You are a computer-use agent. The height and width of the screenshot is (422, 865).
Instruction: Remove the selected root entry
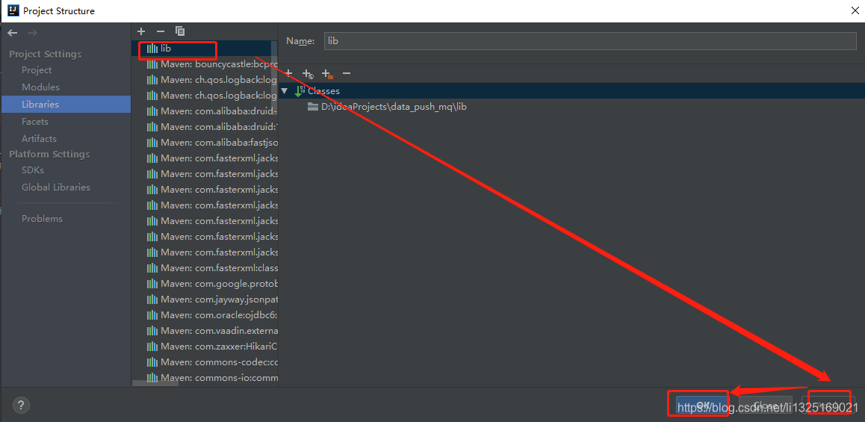tap(347, 73)
